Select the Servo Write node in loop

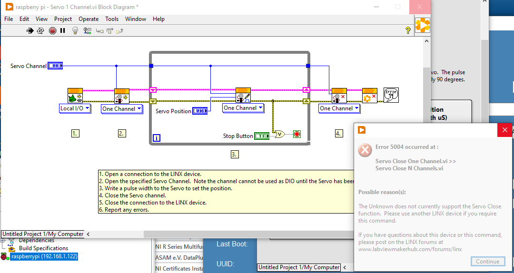243,95
